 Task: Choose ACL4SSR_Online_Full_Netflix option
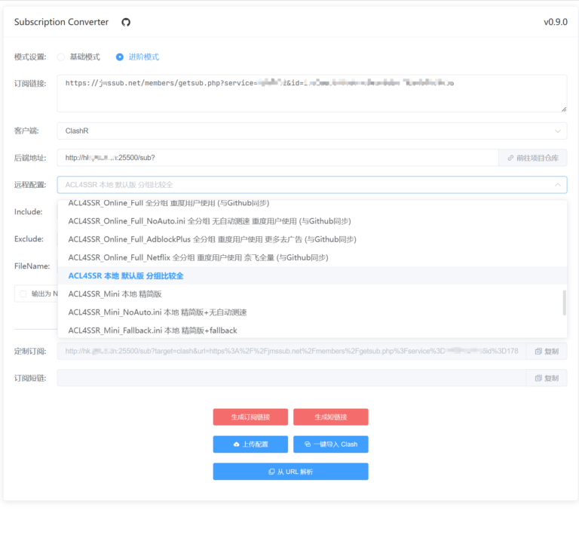click(198, 257)
